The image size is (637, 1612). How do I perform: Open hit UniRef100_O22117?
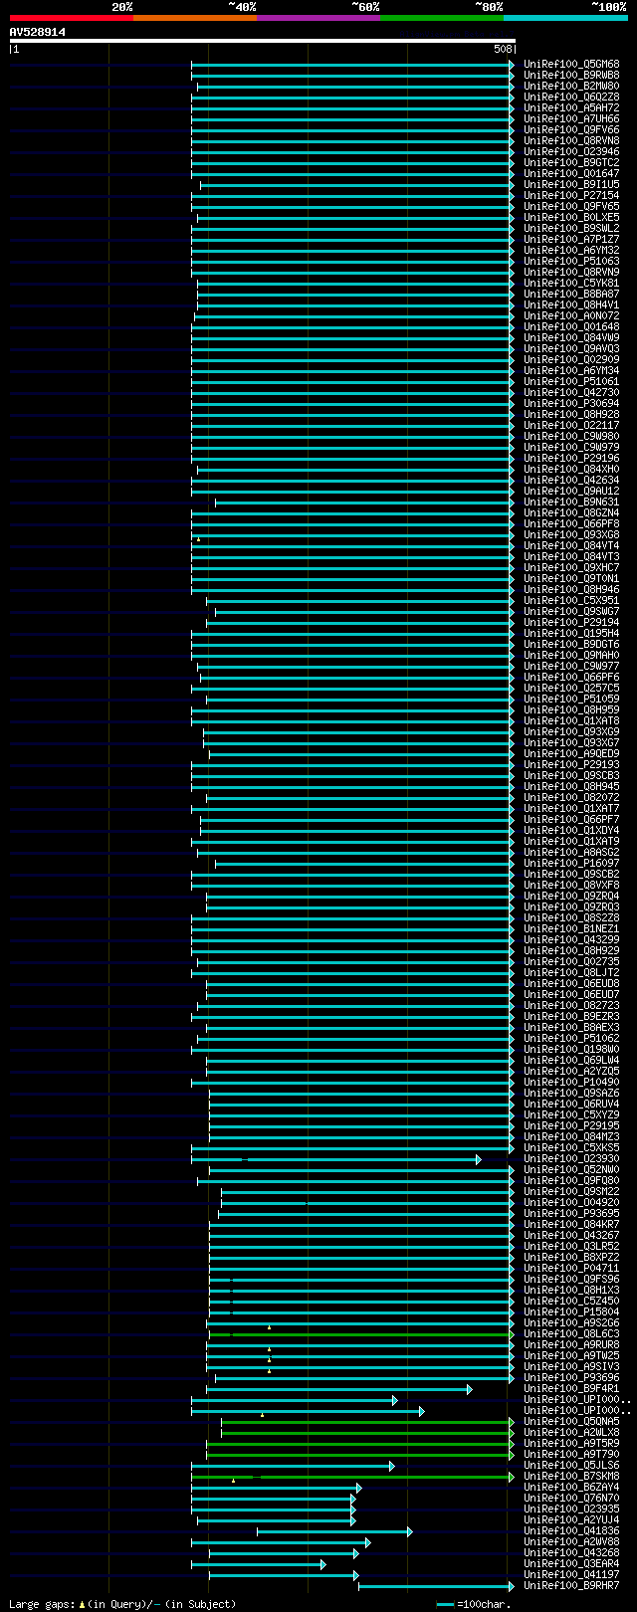(x=571, y=426)
